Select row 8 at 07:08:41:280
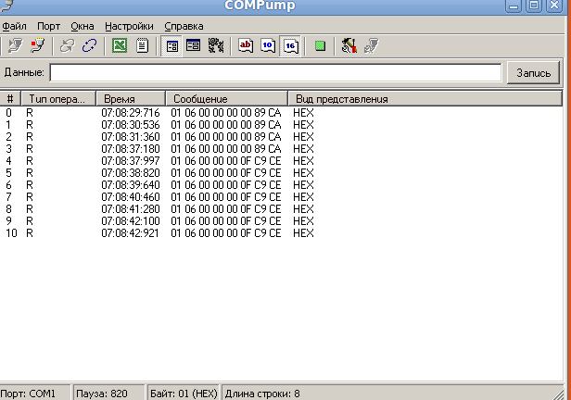 pos(281,208)
